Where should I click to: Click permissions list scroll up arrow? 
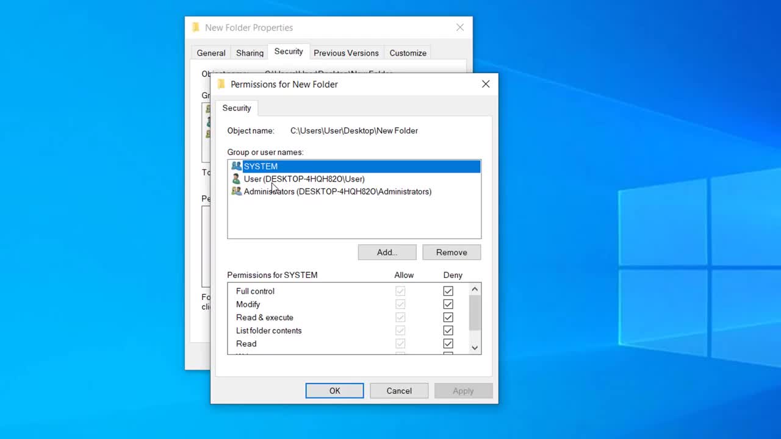[475, 289]
